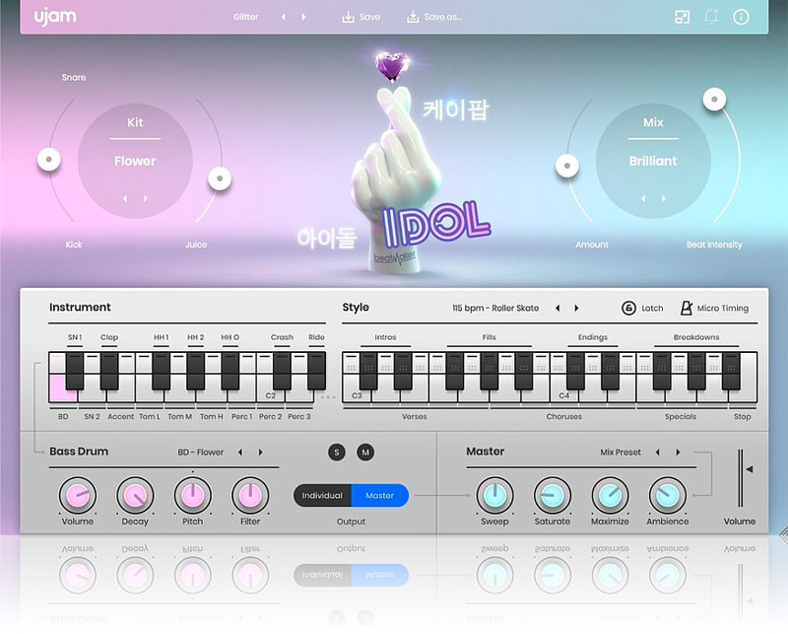Click the master Volume slider

click(x=741, y=478)
